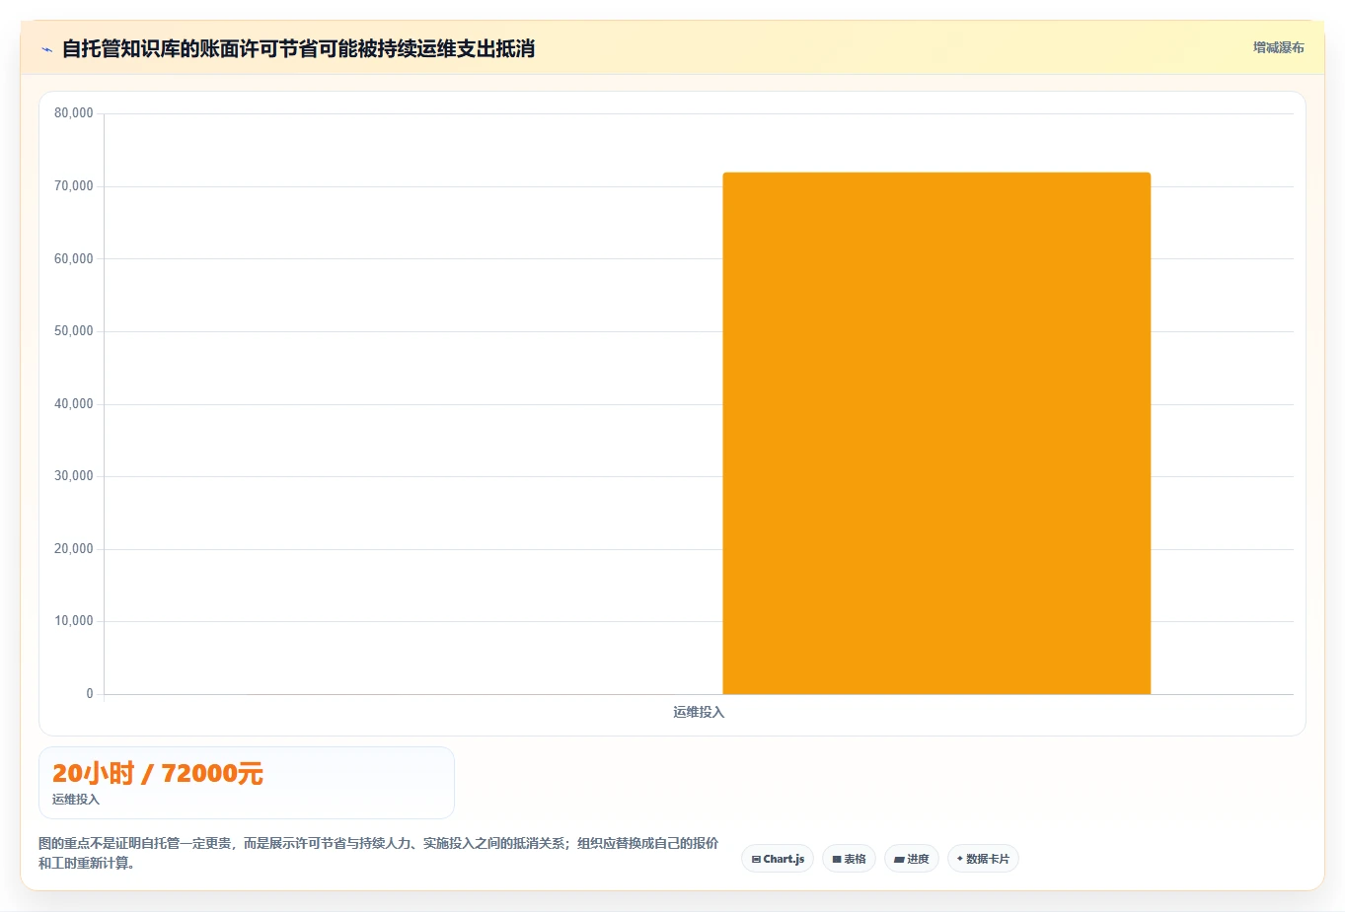Click the lightning icon beside the title
1345x912 pixels.
(x=46, y=49)
